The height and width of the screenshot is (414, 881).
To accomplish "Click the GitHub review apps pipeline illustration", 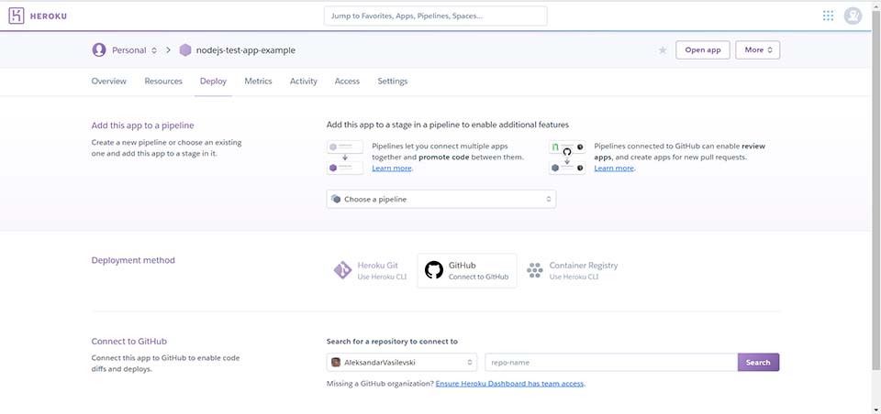I will click(x=567, y=157).
